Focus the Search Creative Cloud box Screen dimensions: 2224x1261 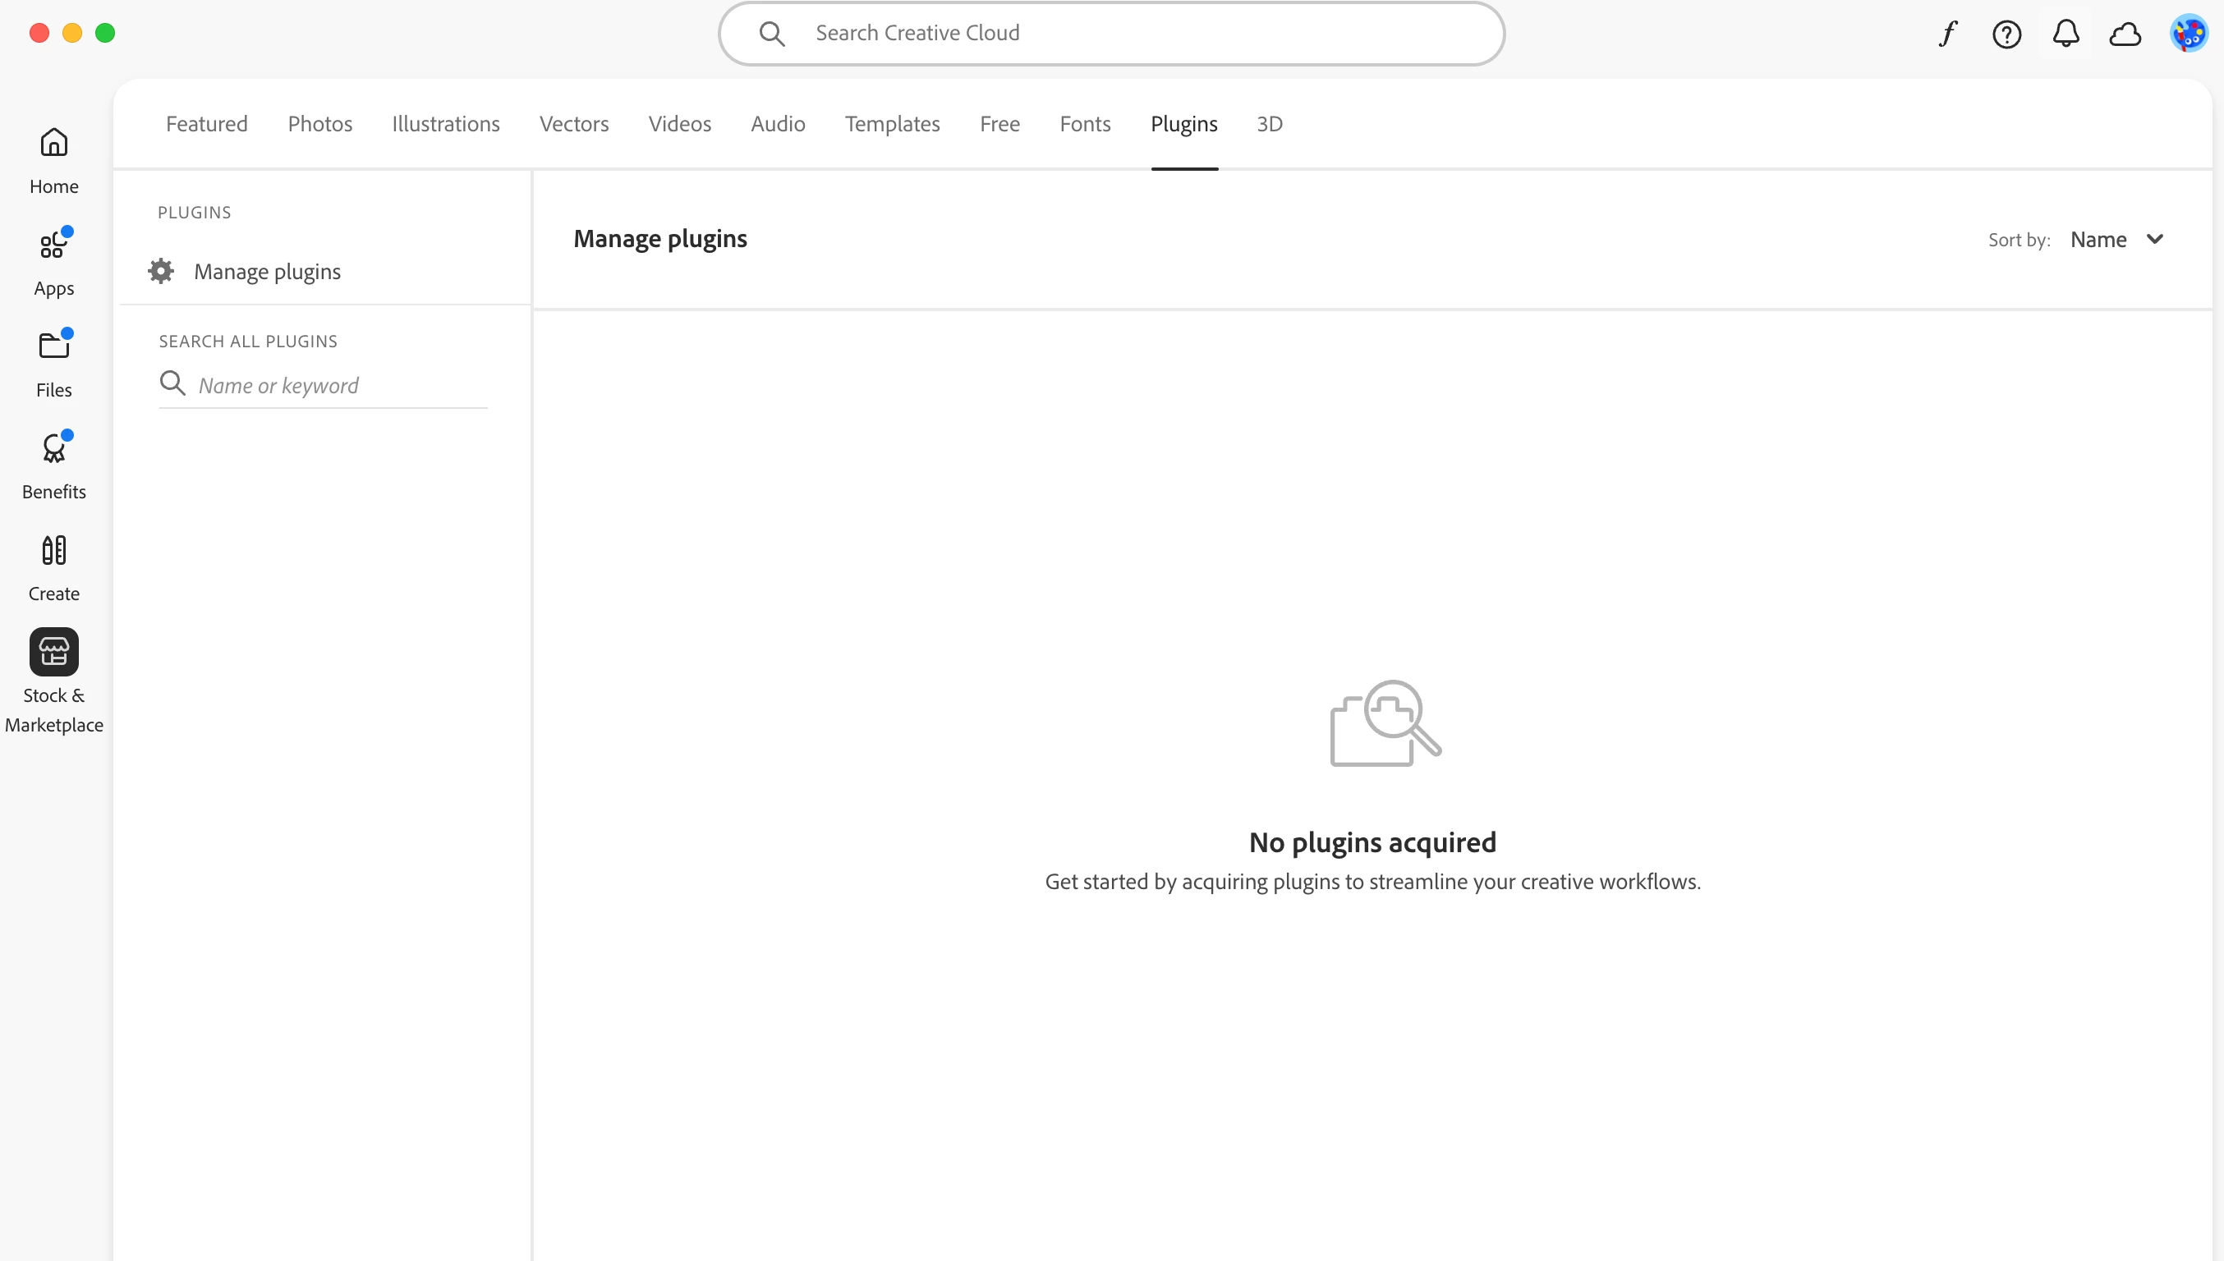click(1126, 34)
